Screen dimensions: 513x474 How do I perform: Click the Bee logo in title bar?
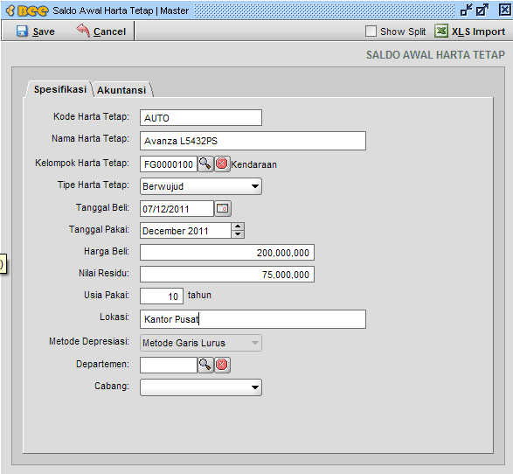pos(27,10)
